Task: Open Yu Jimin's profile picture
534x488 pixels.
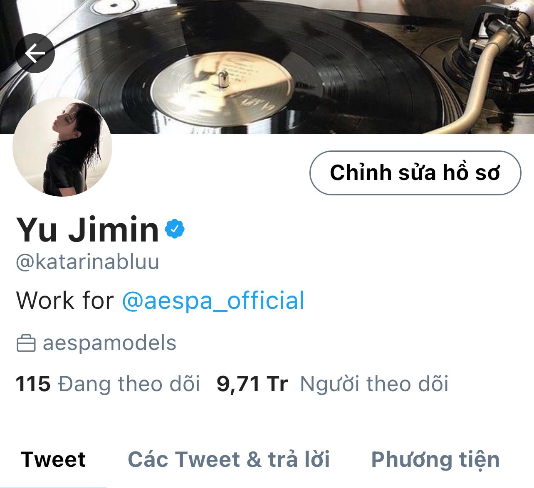Action: (x=62, y=147)
